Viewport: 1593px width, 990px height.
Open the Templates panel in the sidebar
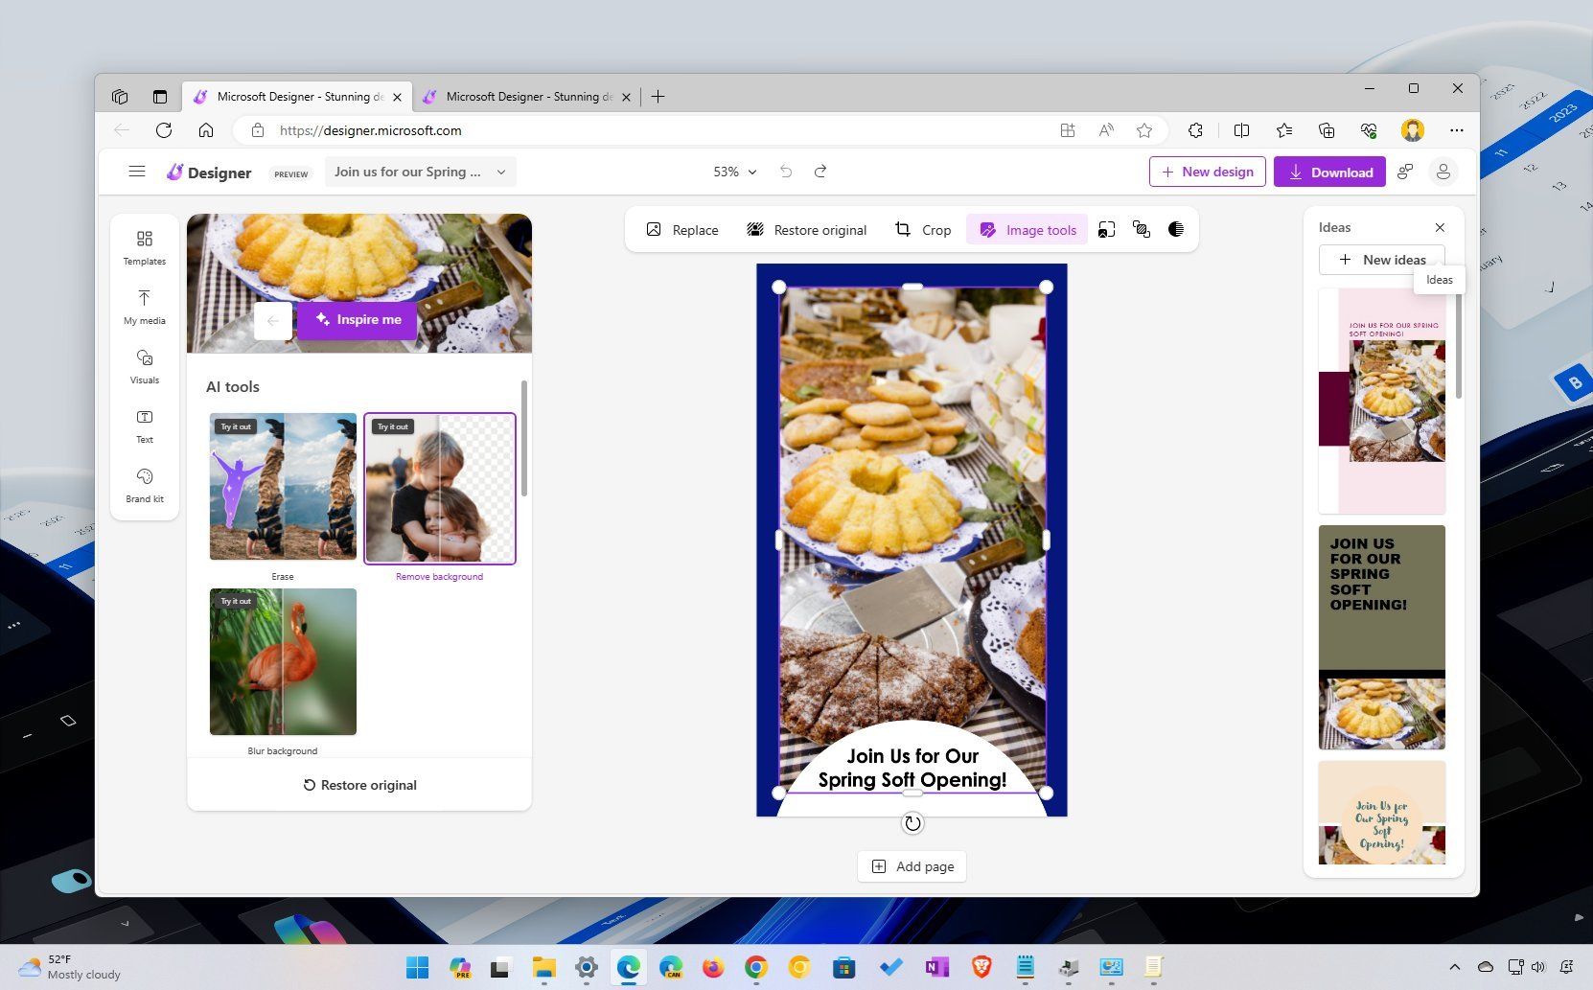click(144, 246)
